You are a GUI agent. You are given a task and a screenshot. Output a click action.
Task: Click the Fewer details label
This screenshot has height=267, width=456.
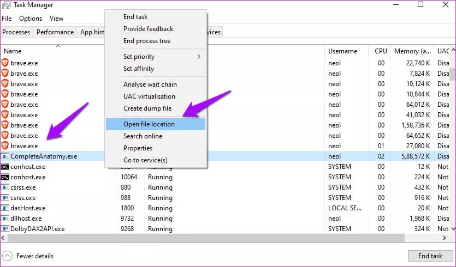point(35,256)
